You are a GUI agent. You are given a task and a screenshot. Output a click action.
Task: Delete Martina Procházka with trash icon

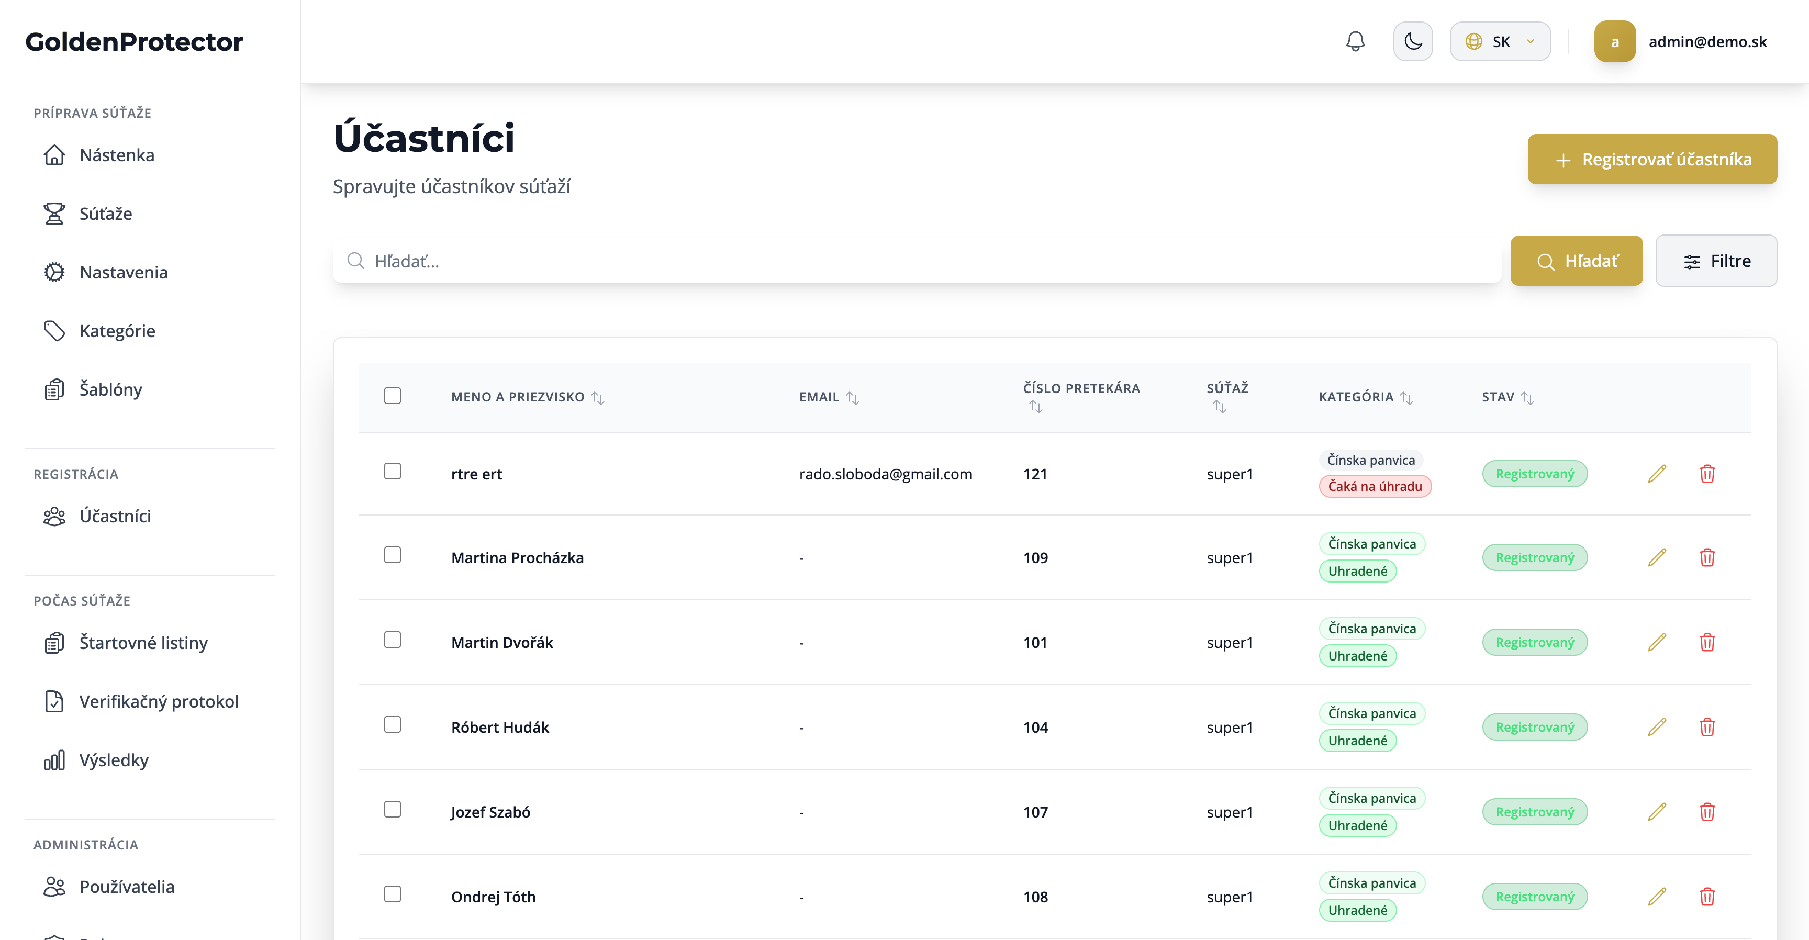click(1706, 558)
